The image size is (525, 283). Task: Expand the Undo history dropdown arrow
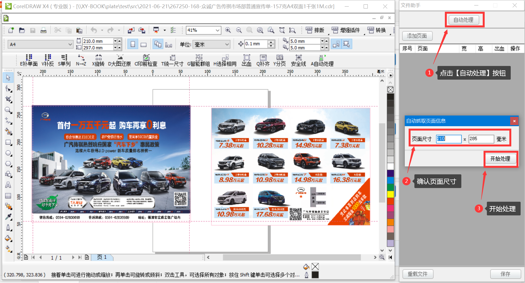click(102, 30)
